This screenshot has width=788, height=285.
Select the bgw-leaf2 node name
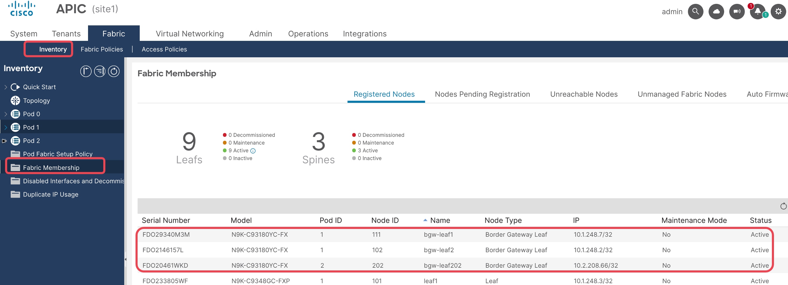(x=439, y=250)
